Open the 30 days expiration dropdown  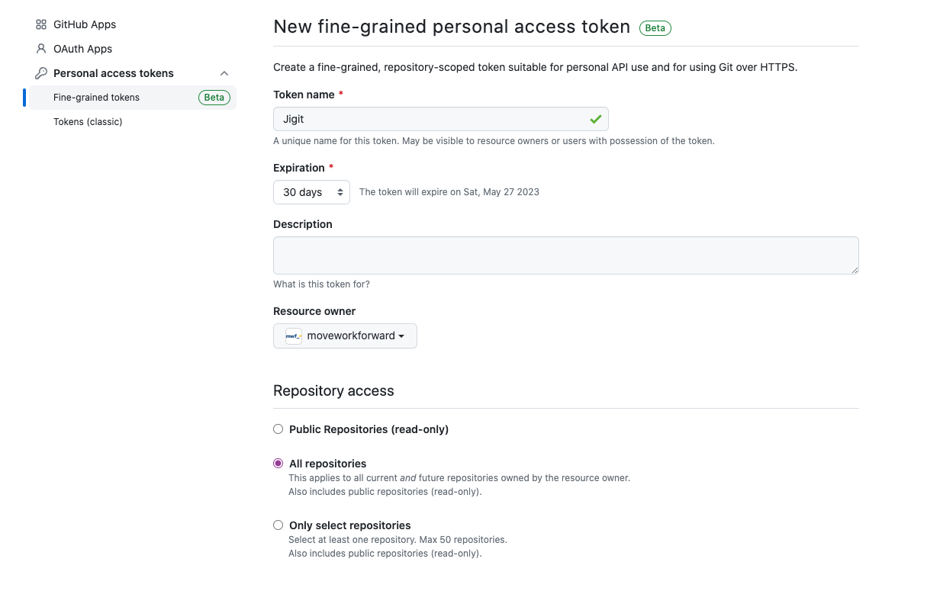(311, 192)
